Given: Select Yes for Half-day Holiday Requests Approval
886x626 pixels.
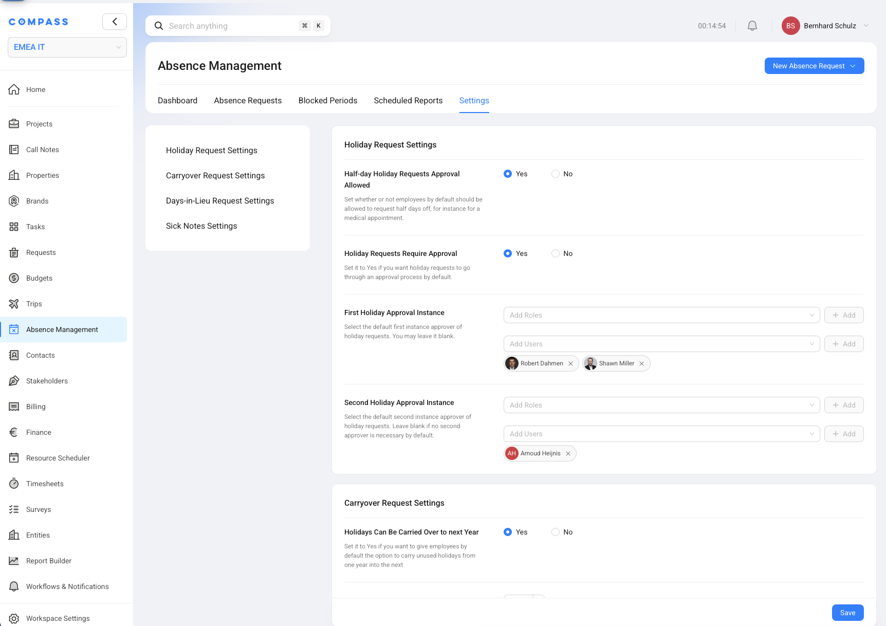Looking at the screenshot, I should [508, 174].
